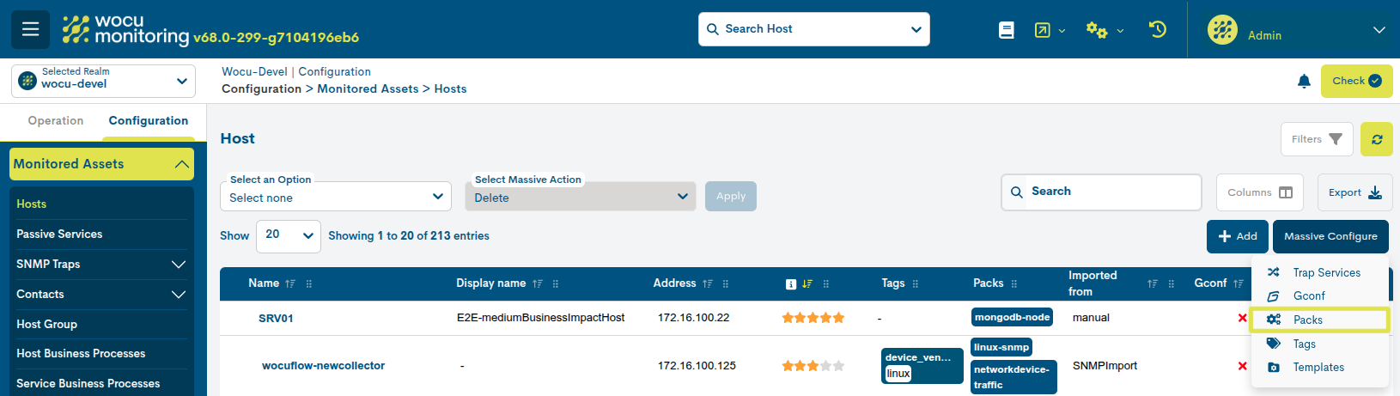Click the Trap Services shuffle icon
Screen dimensions: 1400x396
pos(1274,272)
